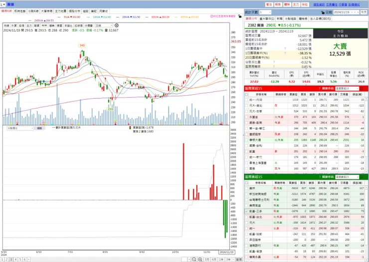The image size is (369, 262).
Task: Switch to the 分點K線 tab
Action: 33,11
